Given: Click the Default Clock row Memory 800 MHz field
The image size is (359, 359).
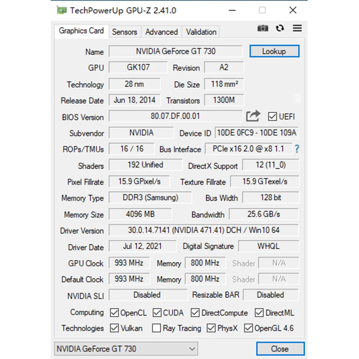Looking at the screenshot, I should [205, 279].
